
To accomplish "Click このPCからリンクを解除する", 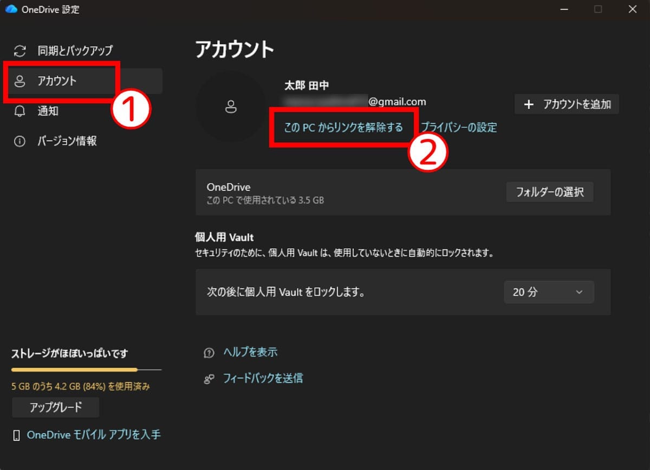I will pos(342,127).
